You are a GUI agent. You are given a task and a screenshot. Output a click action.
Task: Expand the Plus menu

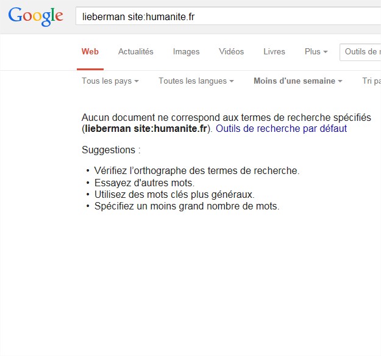tap(316, 51)
